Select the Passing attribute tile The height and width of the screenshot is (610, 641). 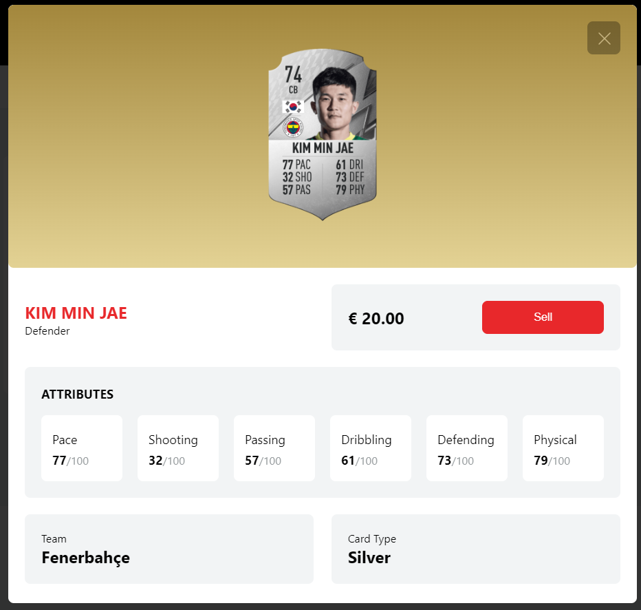(x=274, y=448)
